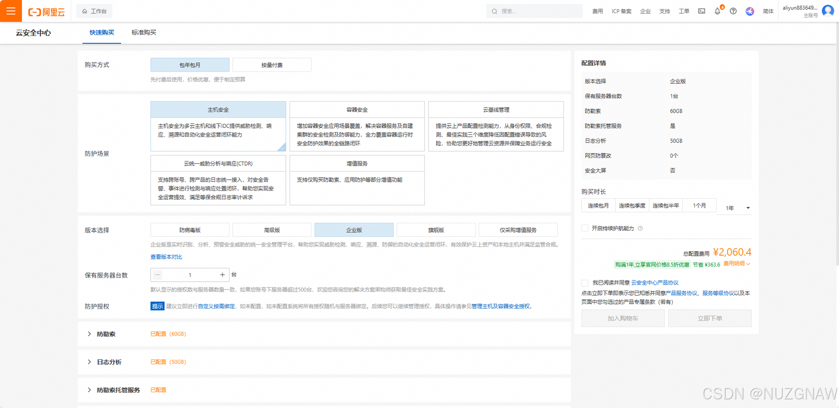Switch to the 快速购买 tab
Screen dimensions: 839x408
(102, 32)
